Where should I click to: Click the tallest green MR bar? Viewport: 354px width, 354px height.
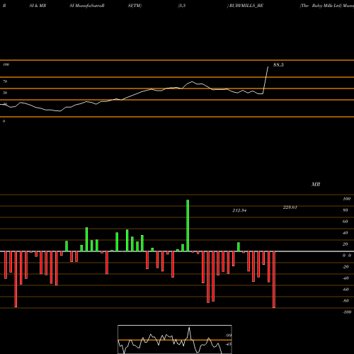pos(188,226)
